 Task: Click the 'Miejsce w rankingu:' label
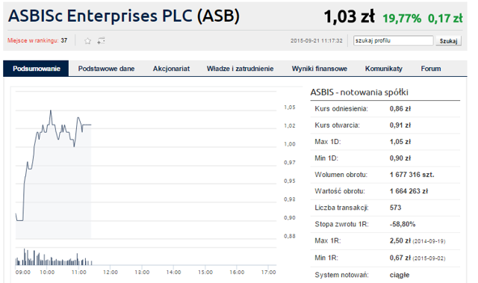(33, 40)
